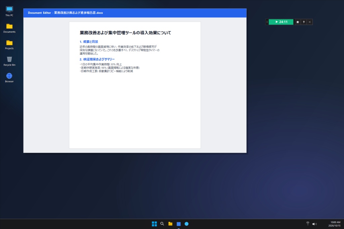Open the Recycle Bin desktop icon
Screen dimensions: 344x229
pos(9,61)
